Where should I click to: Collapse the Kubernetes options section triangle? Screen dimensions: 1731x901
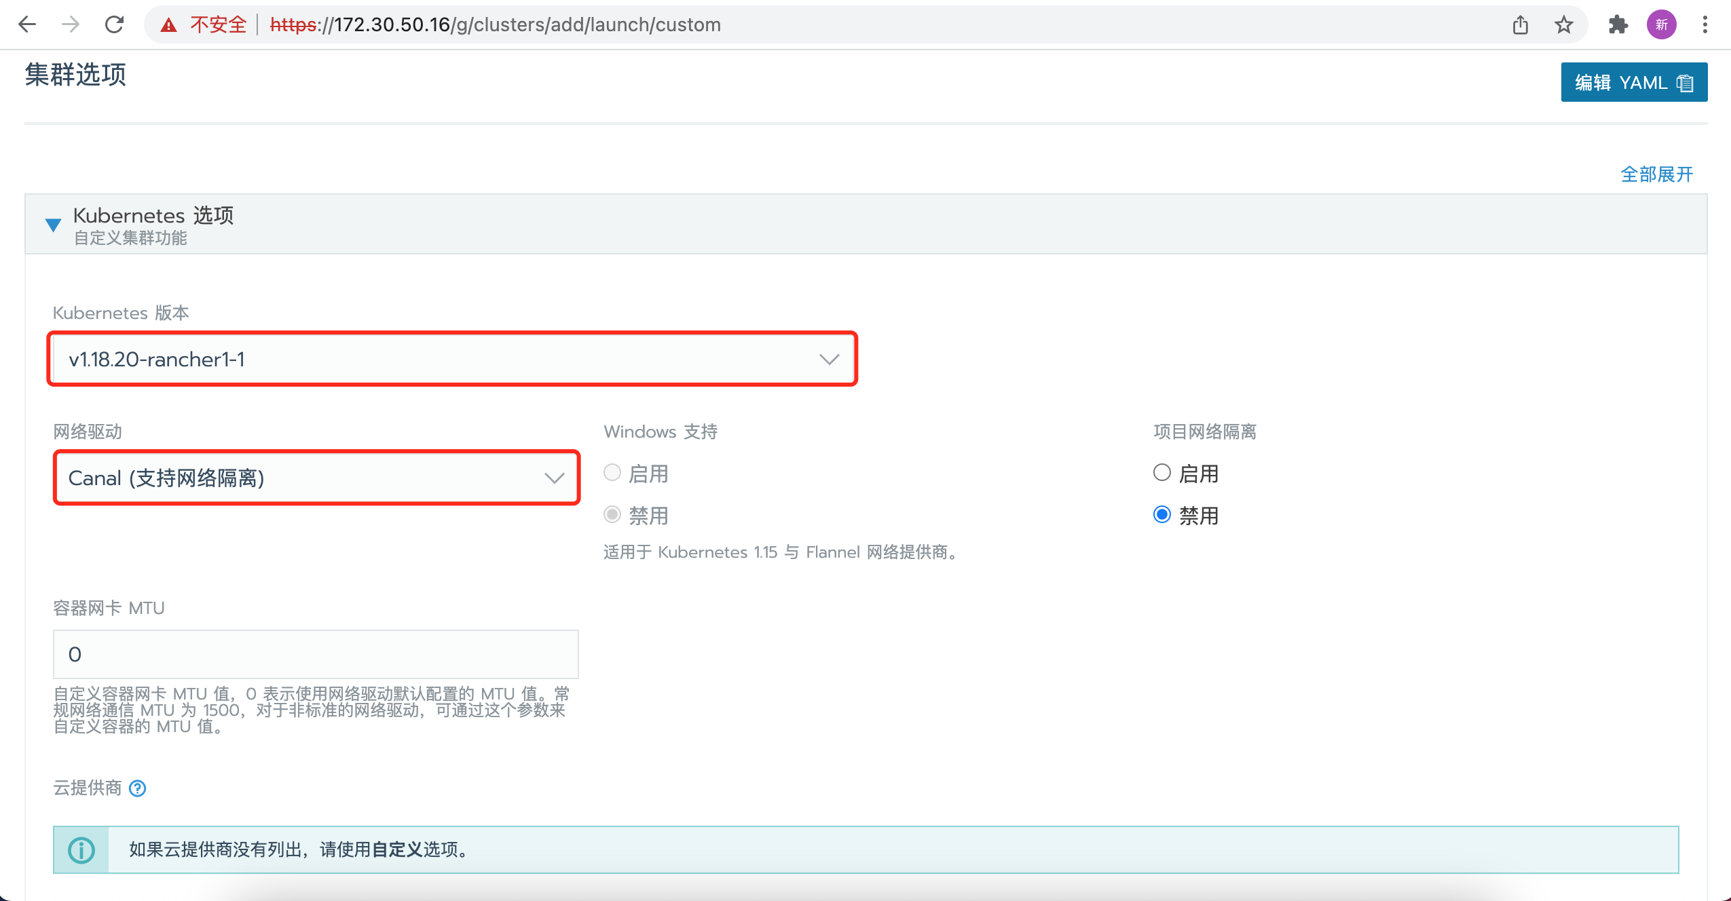click(53, 225)
